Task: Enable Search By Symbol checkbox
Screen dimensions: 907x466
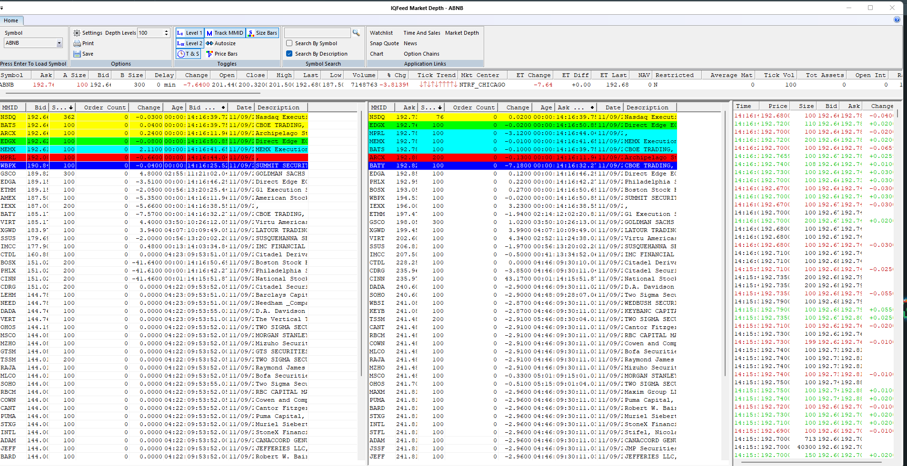Action: point(289,43)
